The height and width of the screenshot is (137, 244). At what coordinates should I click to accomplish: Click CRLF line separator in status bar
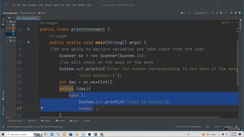click(x=207, y=127)
